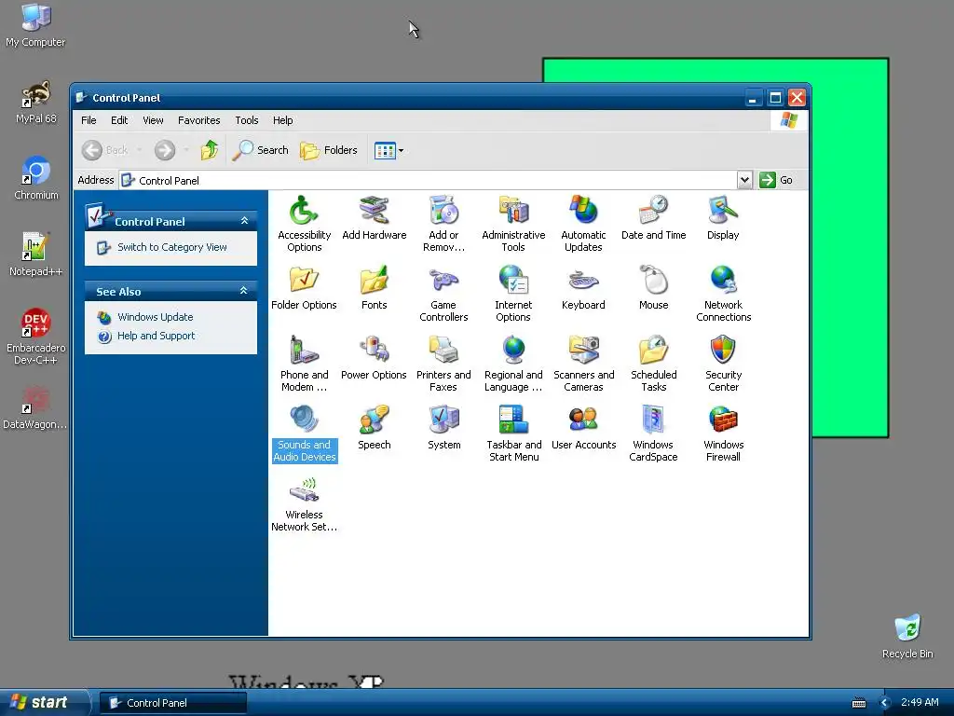Open the Favorites menu
The height and width of the screenshot is (716, 954).
click(x=199, y=120)
